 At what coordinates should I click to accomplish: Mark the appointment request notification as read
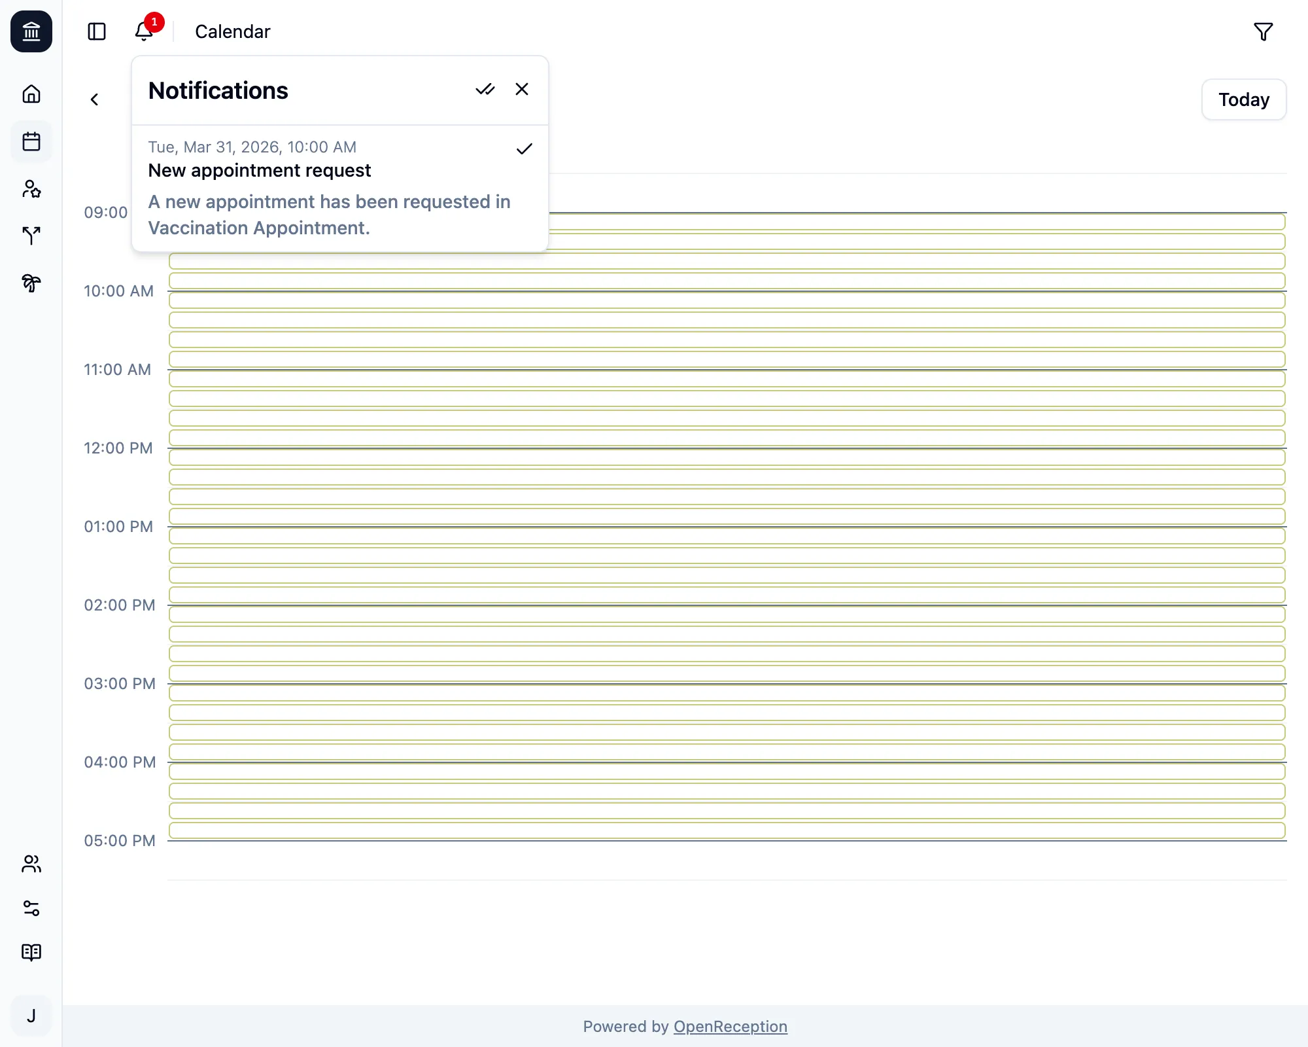(x=524, y=149)
